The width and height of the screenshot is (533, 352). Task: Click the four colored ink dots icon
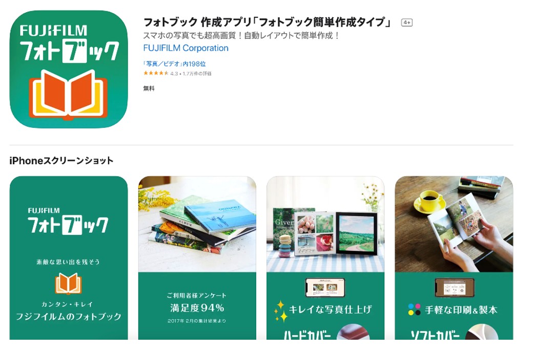pyautogui.click(x=414, y=310)
